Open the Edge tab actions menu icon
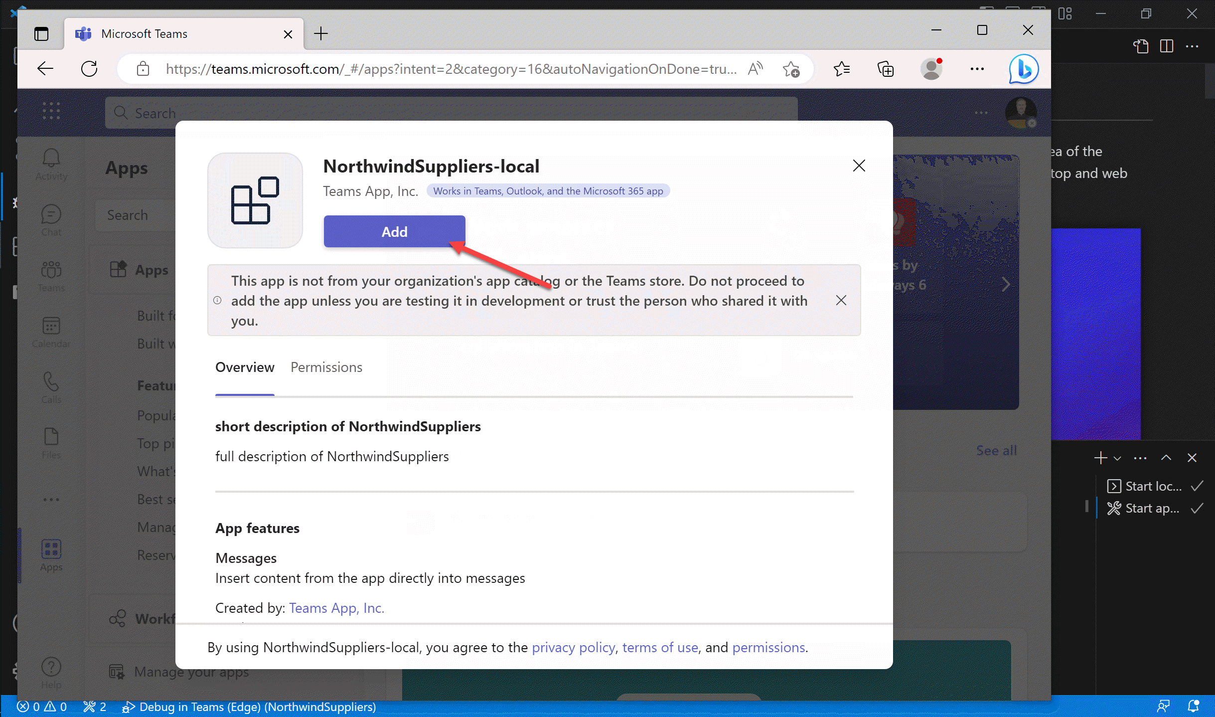Image resolution: width=1215 pixels, height=717 pixels. [x=41, y=34]
